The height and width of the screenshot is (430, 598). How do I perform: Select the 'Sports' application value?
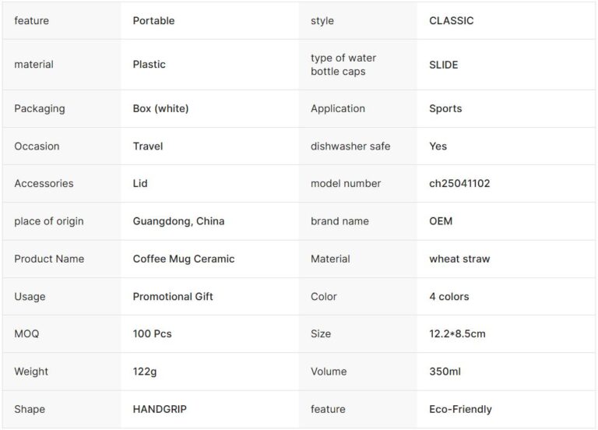(445, 108)
